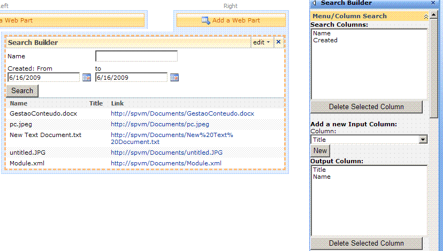Collapse the Menu/Column Search section

coord(426,17)
